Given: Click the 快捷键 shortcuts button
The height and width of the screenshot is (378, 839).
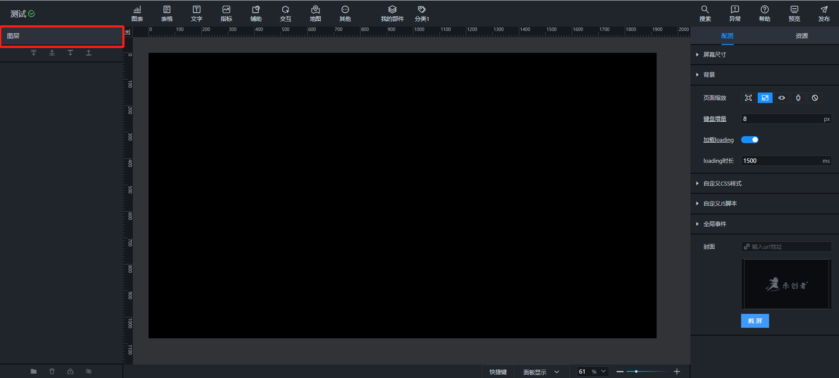Looking at the screenshot, I should [498, 372].
